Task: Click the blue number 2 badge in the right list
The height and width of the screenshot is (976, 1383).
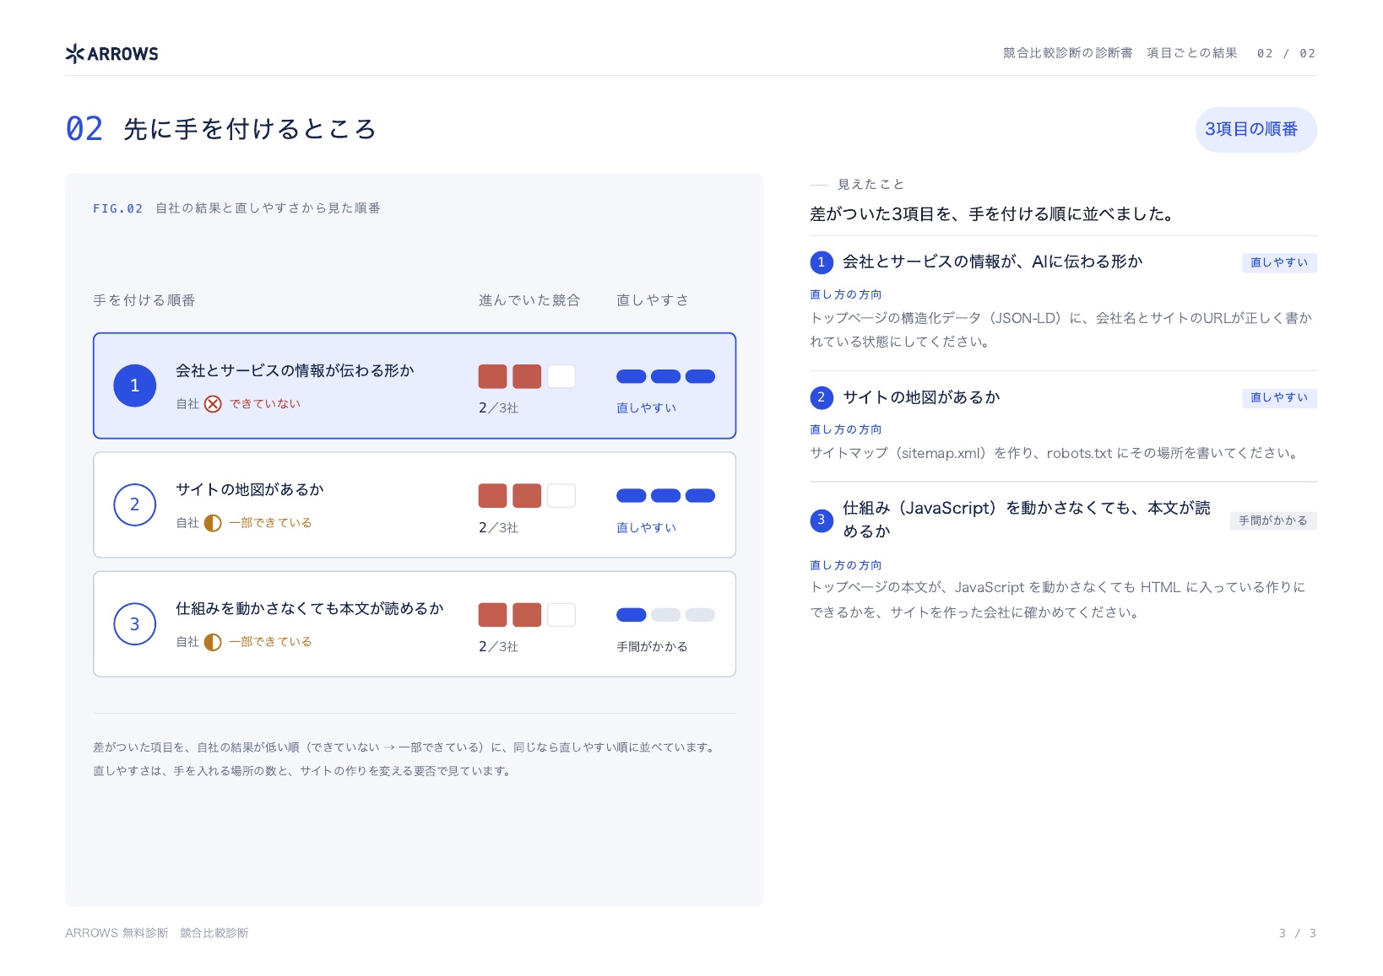Action: pos(822,397)
